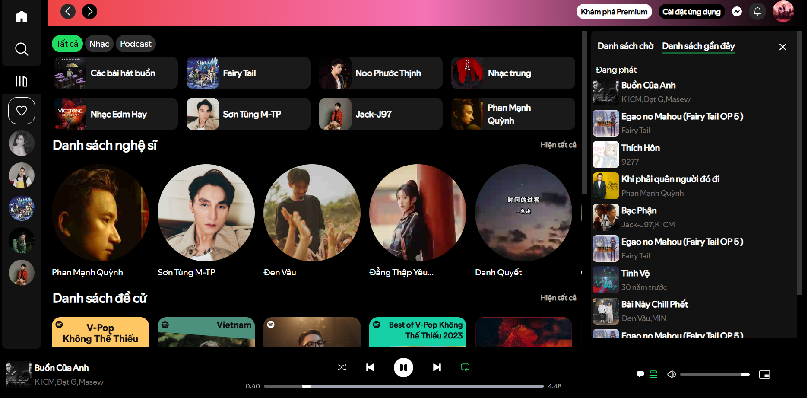
Task: Open the Vietnam playlist cover
Action: tap(206, 332)
